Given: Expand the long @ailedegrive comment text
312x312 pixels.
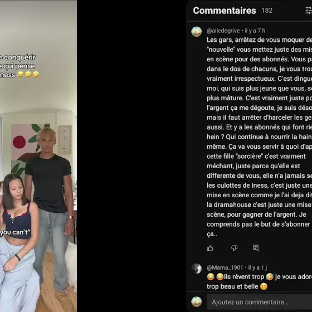Looking at the screenshot, I should point(259,137).
